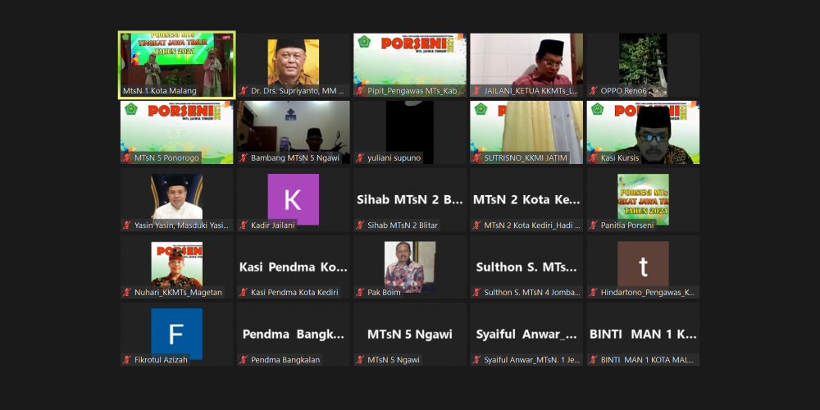This screenshot has height=410, width=820.
Task: Click the 'Panitia Porseni' name label
Action: [x=627, y=225]
